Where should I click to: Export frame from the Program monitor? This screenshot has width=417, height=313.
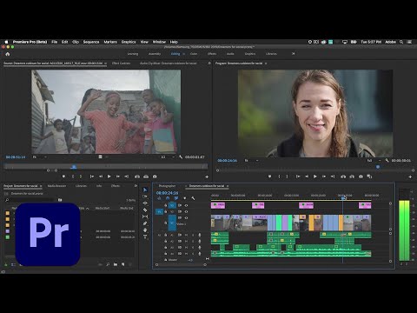[x=361, y=176]
